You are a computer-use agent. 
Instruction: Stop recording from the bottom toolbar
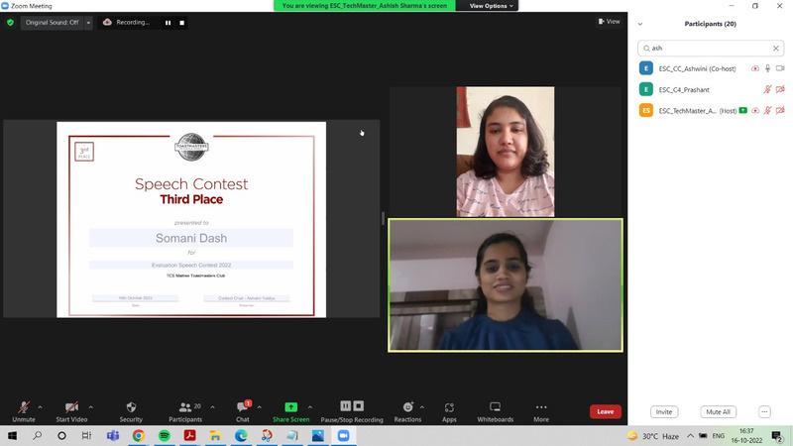click(359, 406)
